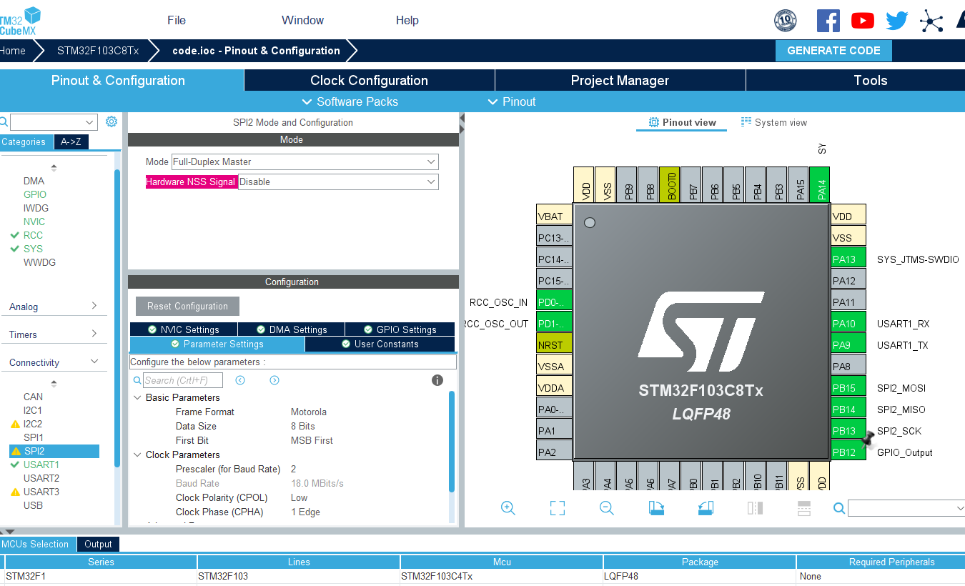Click in the parameter Search field
965x586 pixels.
click(183, 380)
